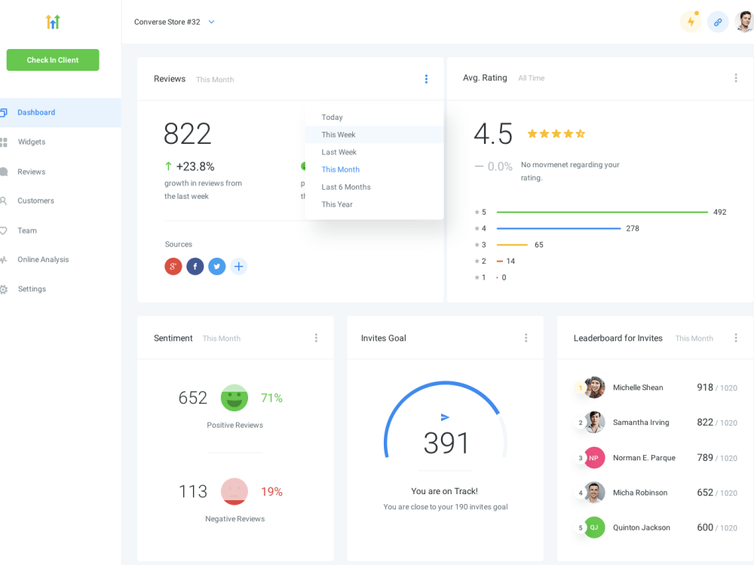Select the Twitter source icon
The width and height of the screenshot is (754, 565).
(x=217, y=266)
